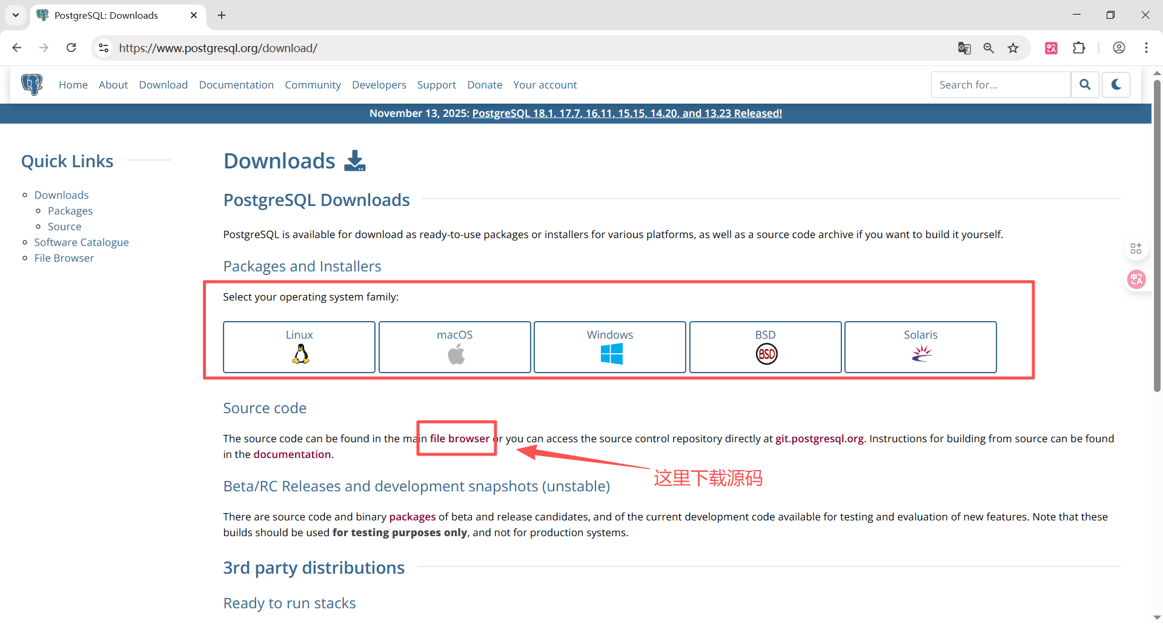Select the Linux penguin download option

pos(299,347)
